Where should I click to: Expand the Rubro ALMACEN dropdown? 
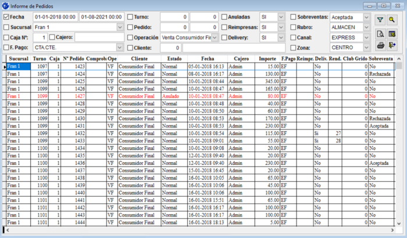[x=366, y=27]
